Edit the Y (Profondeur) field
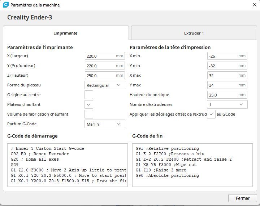Image resolution: width=260 pixels, height=206 pixels. click(x=105, y=66)
